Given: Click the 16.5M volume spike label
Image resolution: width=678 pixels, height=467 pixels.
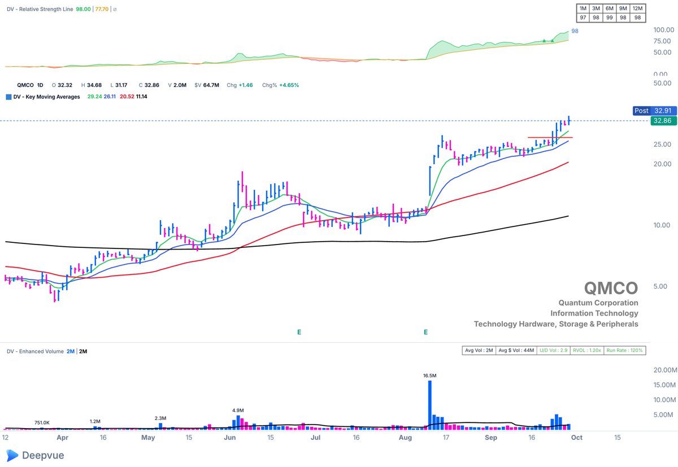Looking at the screenshot, I should 431,375.
